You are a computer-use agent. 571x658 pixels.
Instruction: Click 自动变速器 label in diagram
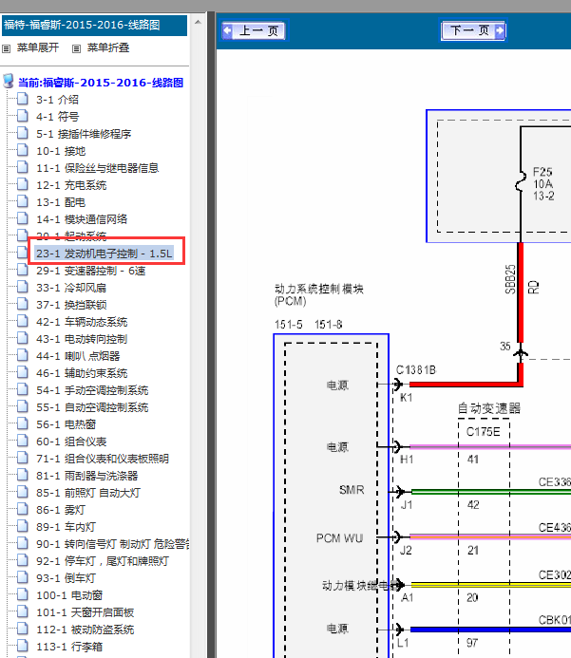pos(489,408)
